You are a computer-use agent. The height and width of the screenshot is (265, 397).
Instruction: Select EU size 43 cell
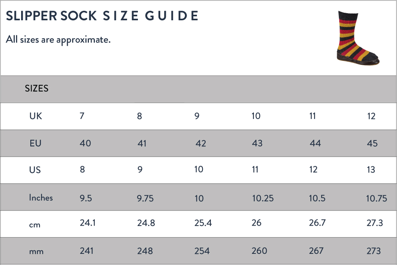point(257,143)
